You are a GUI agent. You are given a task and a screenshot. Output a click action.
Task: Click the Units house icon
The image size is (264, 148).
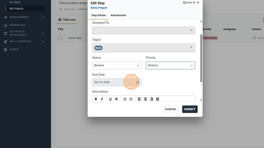(185, 3)
